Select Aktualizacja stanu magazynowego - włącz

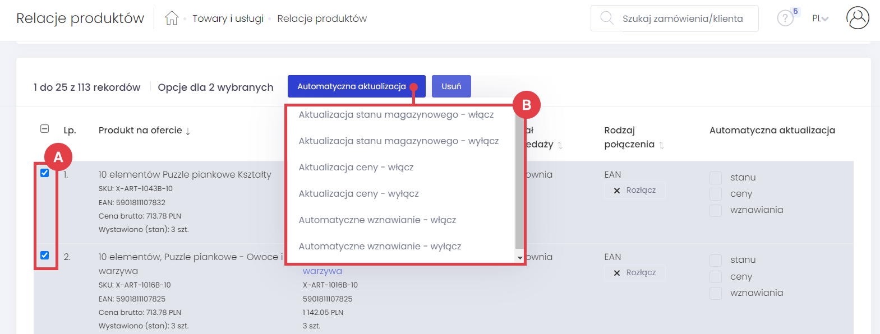pyautogui.click(x=396, y=115)
